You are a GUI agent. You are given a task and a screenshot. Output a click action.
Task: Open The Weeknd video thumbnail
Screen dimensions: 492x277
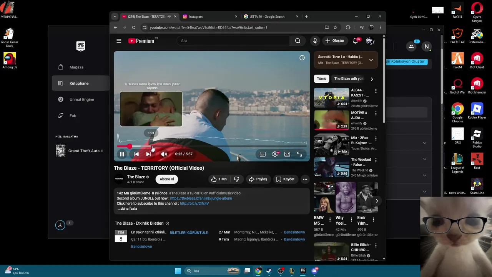click(331, 167)
